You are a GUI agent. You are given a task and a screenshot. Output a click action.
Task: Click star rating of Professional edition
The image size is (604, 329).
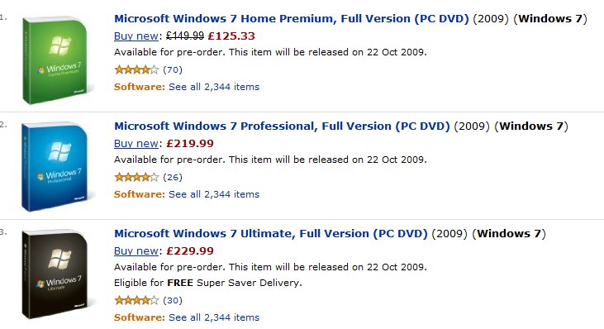click(137, 177)
